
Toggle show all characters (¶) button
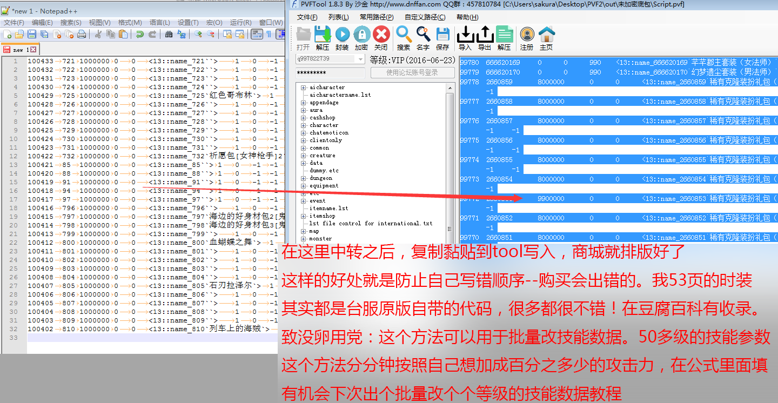click(x=269, y=34)
